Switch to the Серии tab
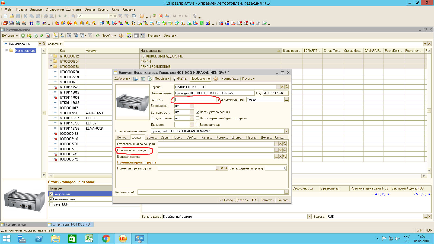The width and height of the screenshot is (434, 244). pyautogui.click(x=165, y=137)
